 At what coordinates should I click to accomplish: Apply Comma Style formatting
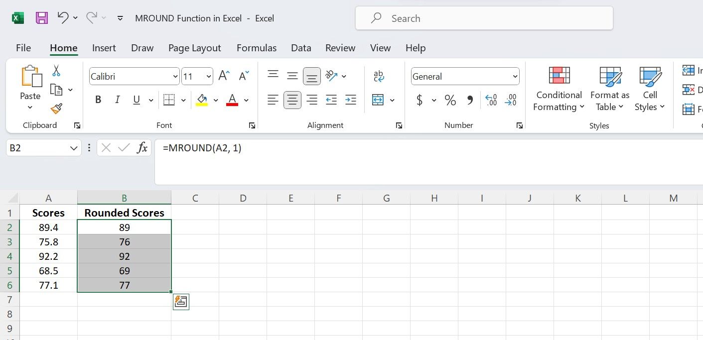[x=469, y=100]
